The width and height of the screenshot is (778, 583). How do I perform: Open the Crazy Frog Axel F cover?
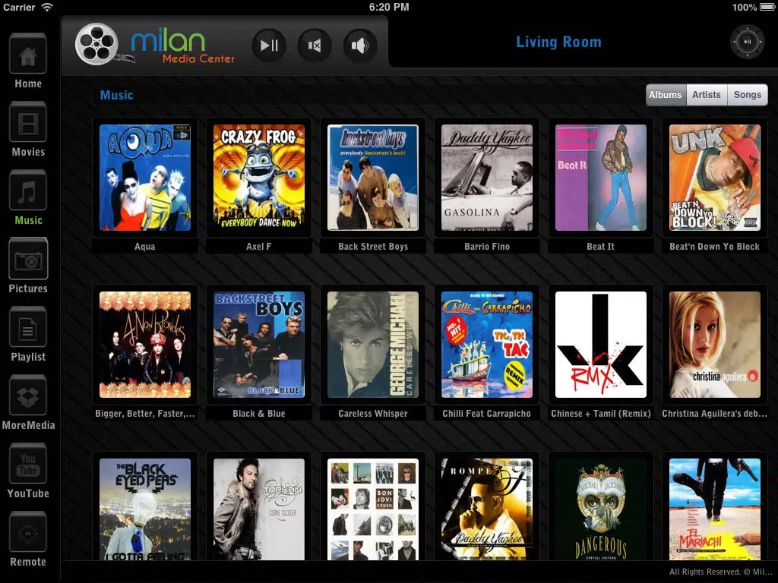click(259, 178)
